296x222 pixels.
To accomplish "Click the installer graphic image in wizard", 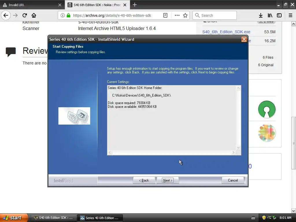I will point(74,116).
